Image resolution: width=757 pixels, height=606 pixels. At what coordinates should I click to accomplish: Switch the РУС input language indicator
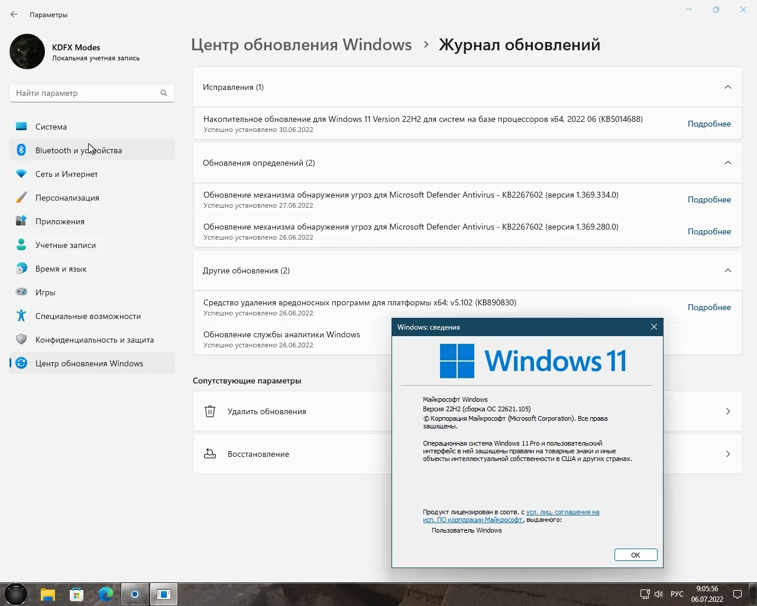[x=677, y=594]
